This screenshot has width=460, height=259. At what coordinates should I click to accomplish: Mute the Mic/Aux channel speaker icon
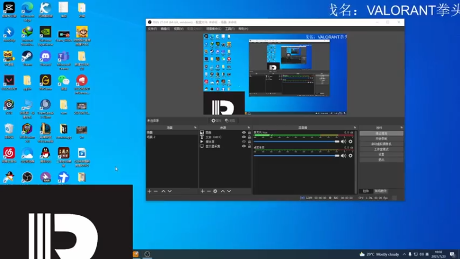(x=343, y=142)
